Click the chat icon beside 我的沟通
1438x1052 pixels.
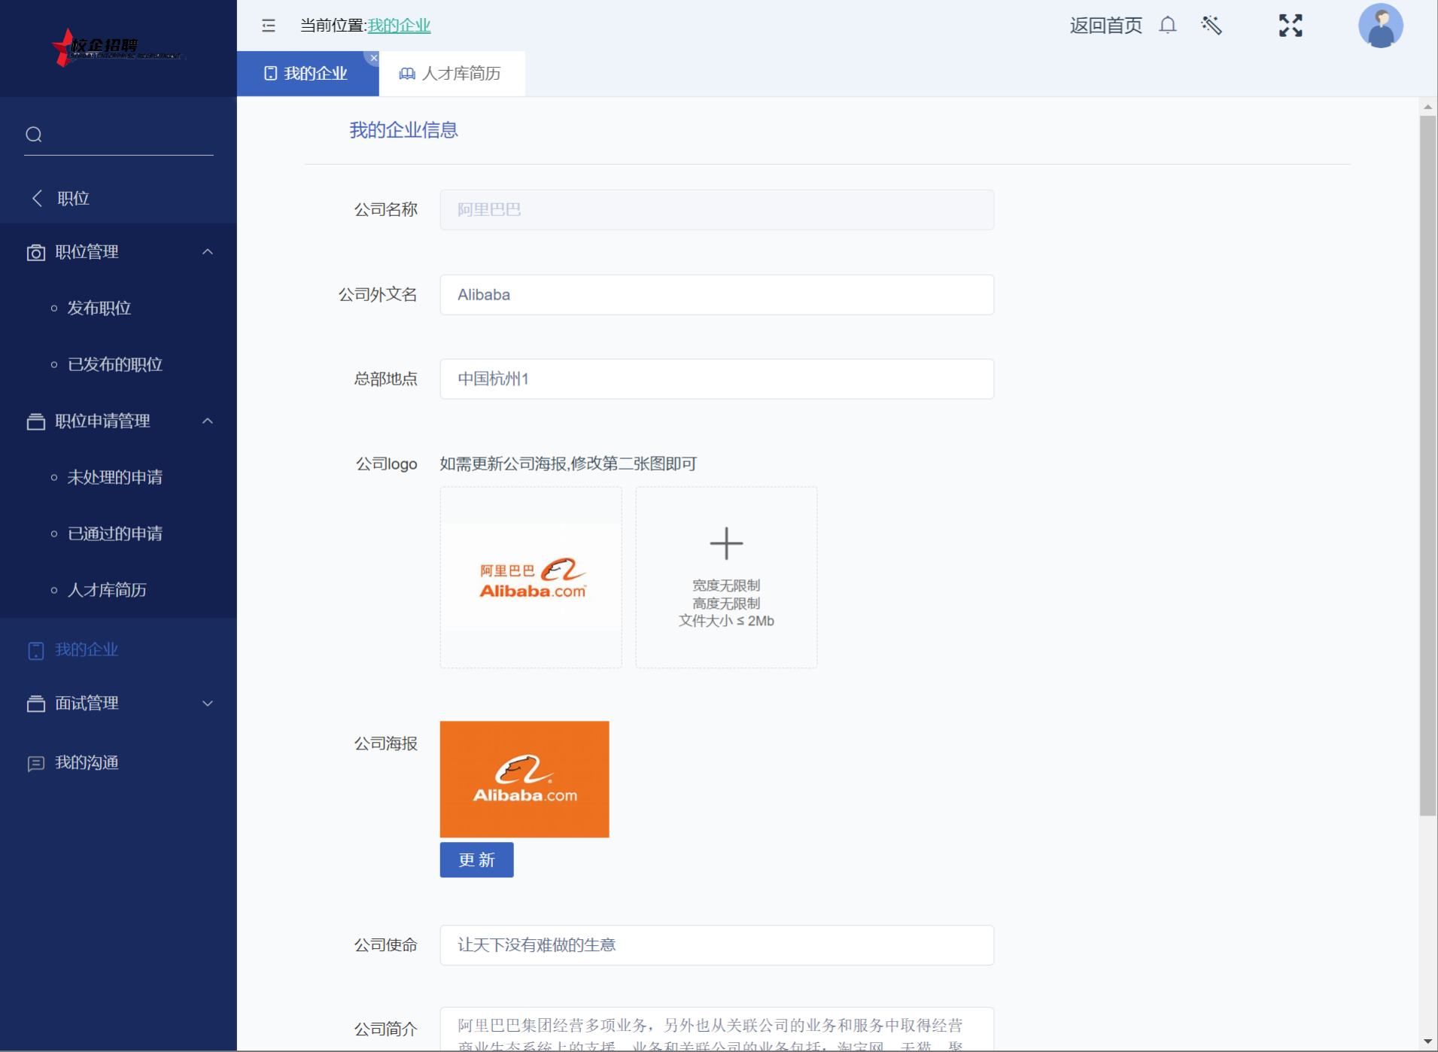[35, 764]
